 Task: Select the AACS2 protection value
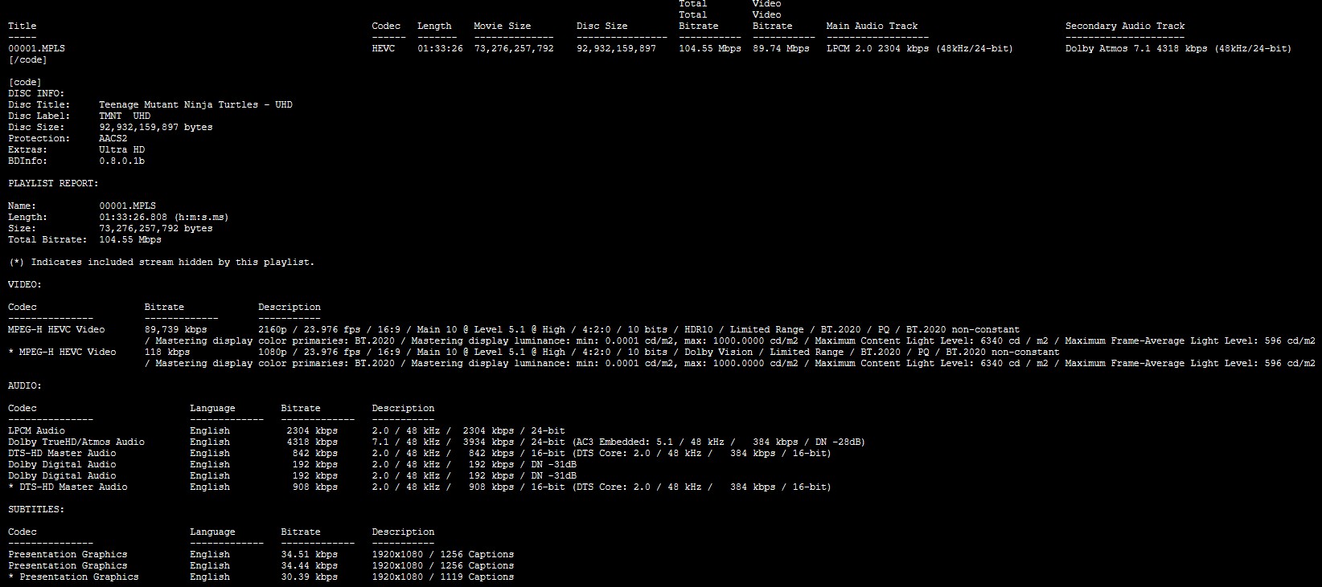click(113, 138)
